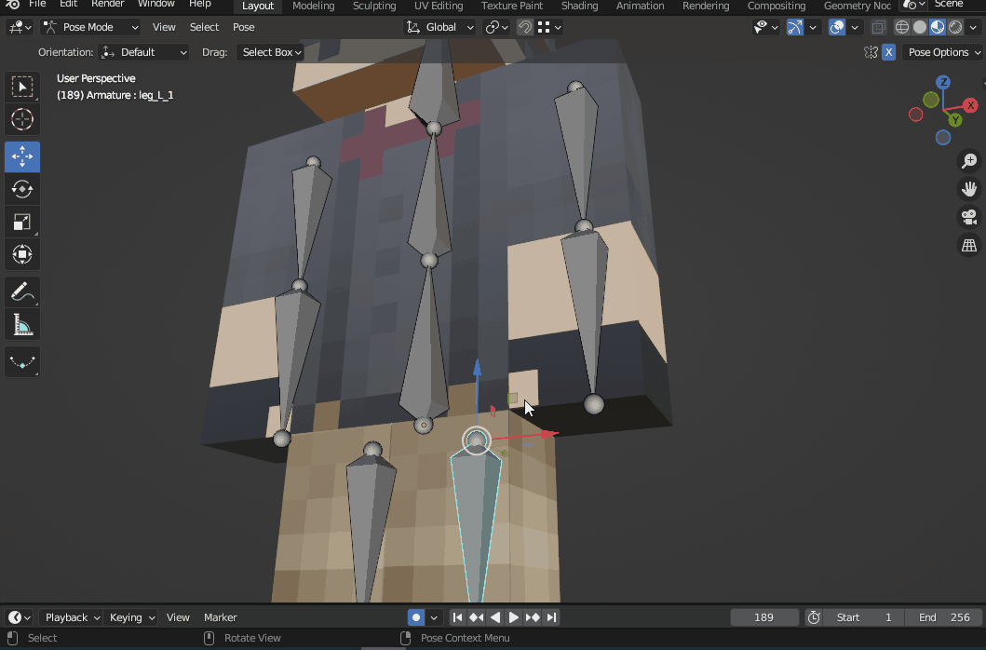
Task: Select the Transform tool
Action: tap(22, 254)
